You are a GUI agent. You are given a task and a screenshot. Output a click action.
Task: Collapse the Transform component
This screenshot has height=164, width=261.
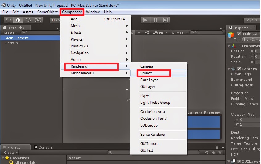229,46
